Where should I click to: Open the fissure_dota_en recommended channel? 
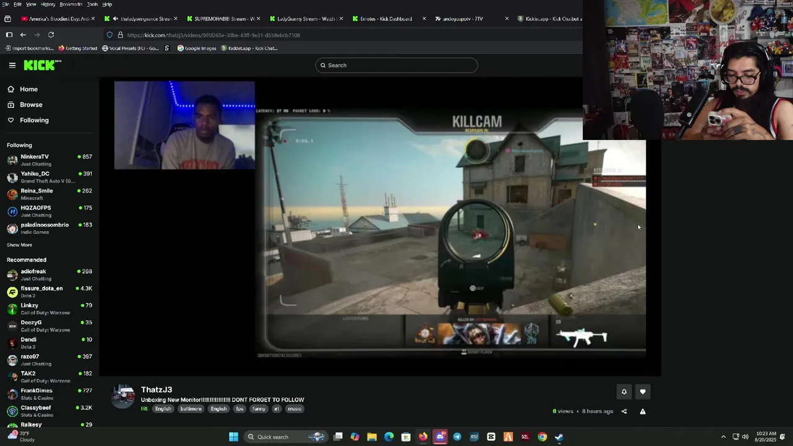pyautogui.click(x=50, y=292)
